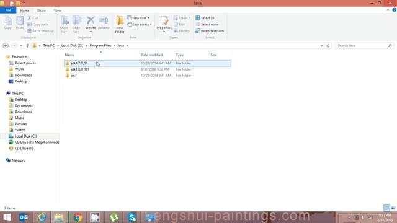
Task: Open the File menu tab
Action: 8,11
